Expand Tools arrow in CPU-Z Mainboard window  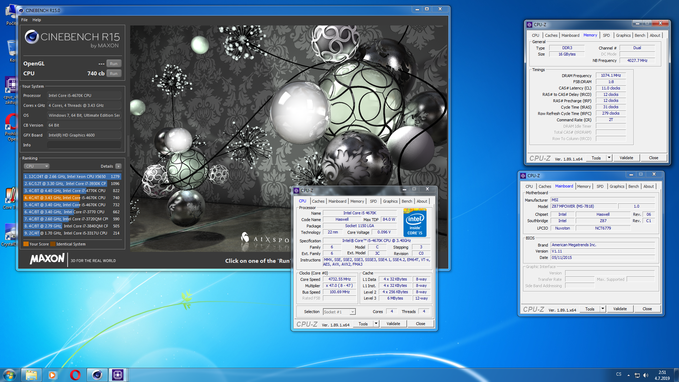coord(603,309)
